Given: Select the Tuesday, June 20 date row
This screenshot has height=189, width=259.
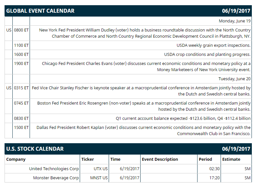Looking at the screenshot, I should click(x=128, y=79).
